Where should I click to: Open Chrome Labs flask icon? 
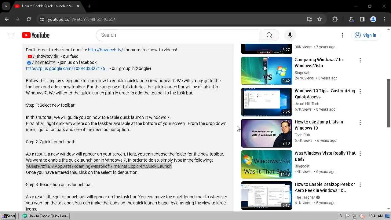[351, 19]
